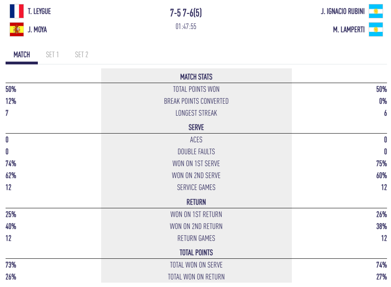Click the MATCH STATS section header
Viewport: 391px width, 287px height.
pyautogui.click(x=196, y=77)
